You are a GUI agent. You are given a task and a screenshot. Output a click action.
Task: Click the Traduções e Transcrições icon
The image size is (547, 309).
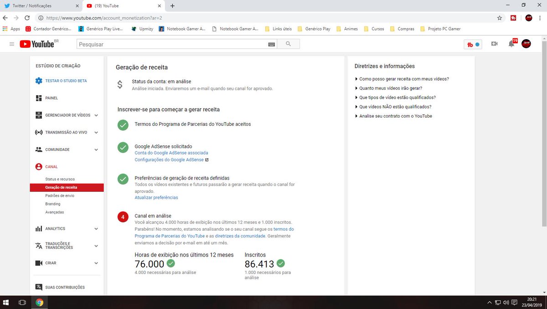[39, 246]
